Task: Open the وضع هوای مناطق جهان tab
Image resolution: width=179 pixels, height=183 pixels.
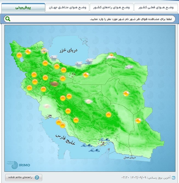Action: (67, 7)
